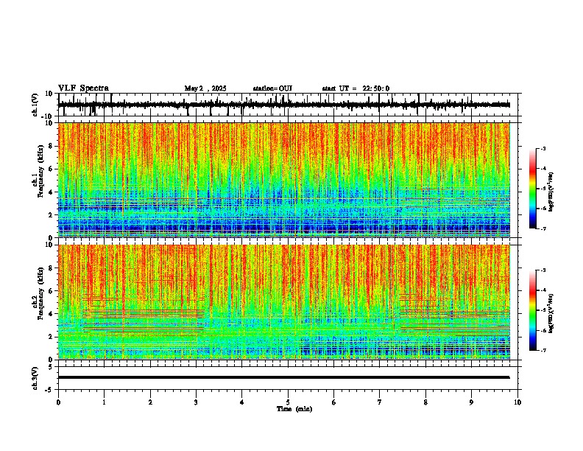
Task: Click the "ch.3(V)" axis label
Action: (x=35, y=378)
